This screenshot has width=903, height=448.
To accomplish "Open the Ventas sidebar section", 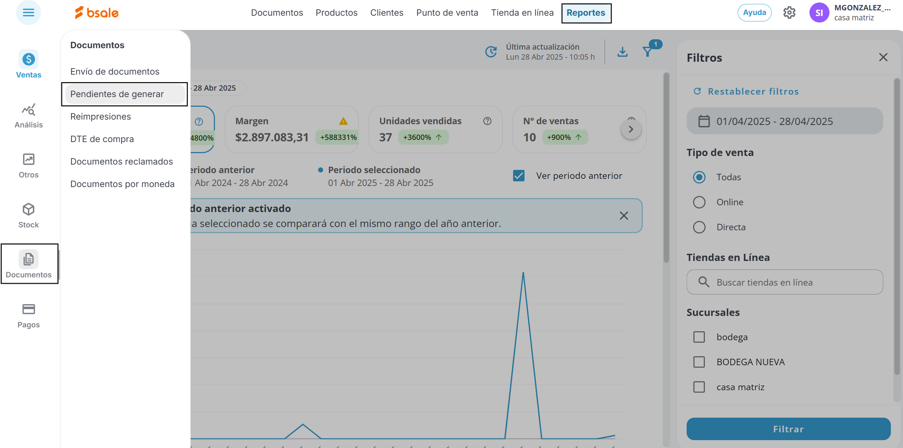I will tap(29, 65).
